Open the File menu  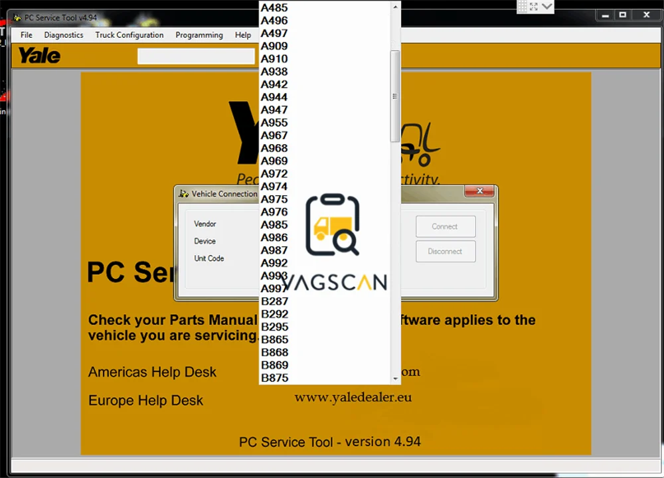27,35
